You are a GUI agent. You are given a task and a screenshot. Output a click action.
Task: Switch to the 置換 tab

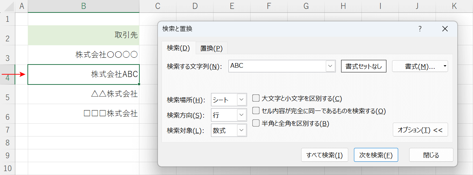point(211,48)
